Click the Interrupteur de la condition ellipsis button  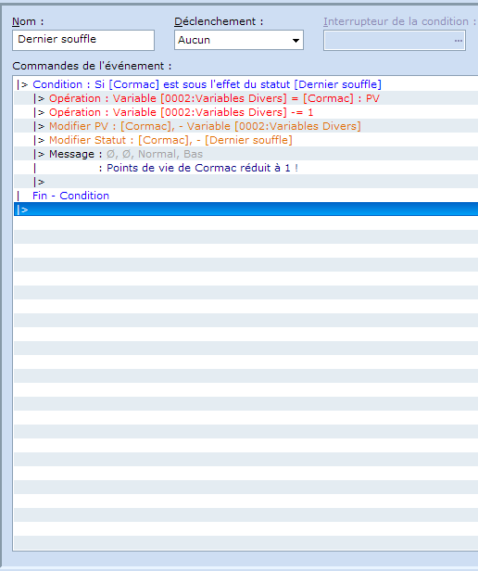point(459,41)
